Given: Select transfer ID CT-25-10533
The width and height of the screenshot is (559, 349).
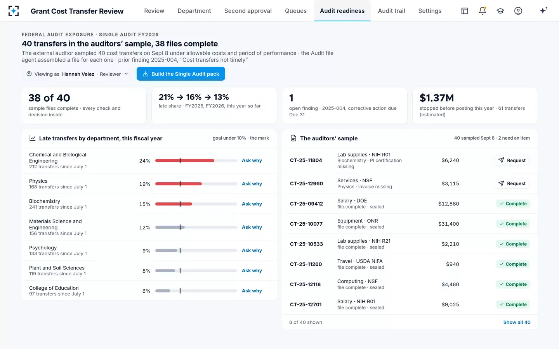Looking at the screenshot, I should click(x=306, y=244).
